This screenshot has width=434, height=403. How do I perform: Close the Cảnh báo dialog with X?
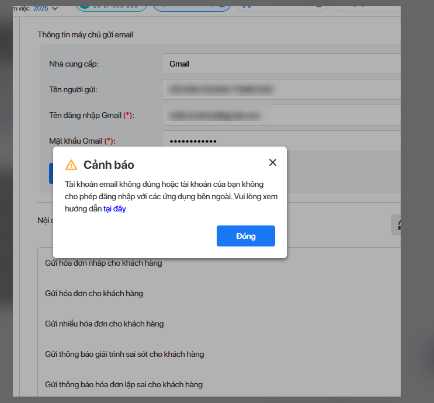point(272,162)
